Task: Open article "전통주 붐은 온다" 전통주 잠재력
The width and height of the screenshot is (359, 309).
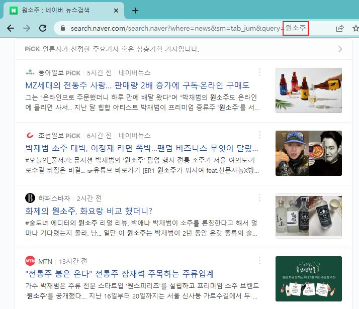Action: coord(119,274)
